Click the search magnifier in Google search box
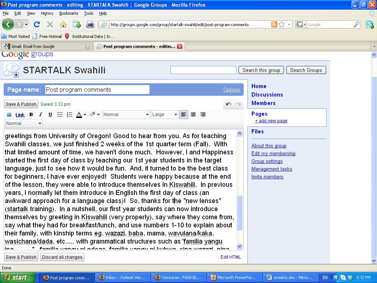This screenshot has height=283, width=377. [357, 24]
